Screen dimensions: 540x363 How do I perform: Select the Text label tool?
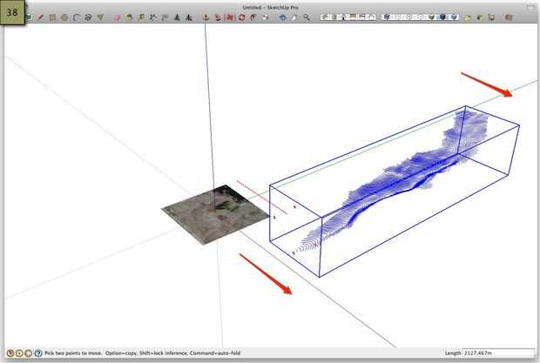(x=165, y=17)
